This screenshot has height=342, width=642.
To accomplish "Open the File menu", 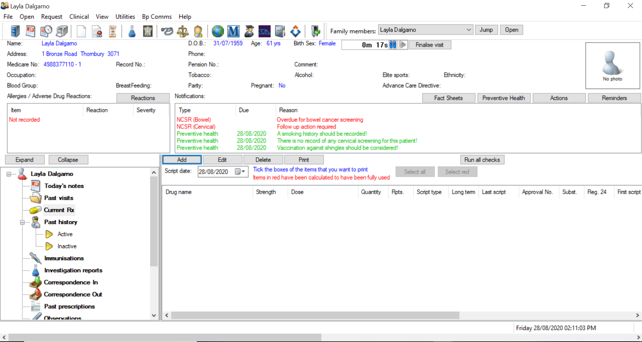I will point(8,16).
